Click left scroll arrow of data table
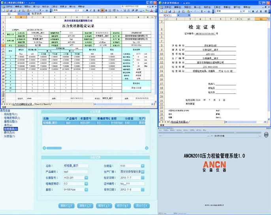The height and width of the screenshot is (215, 271). coord(44,148)
